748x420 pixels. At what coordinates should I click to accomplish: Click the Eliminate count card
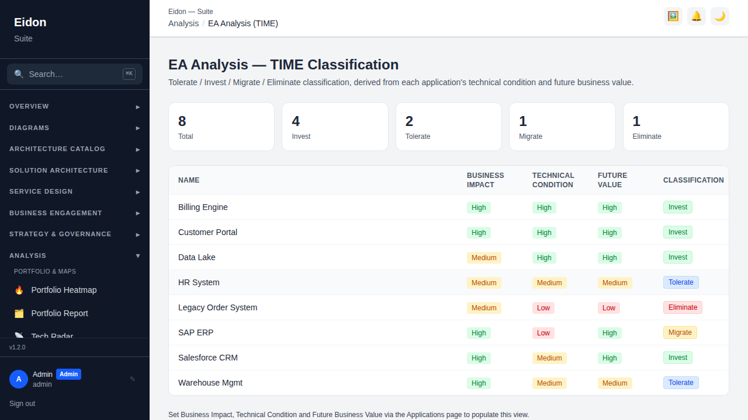[676, 127]
